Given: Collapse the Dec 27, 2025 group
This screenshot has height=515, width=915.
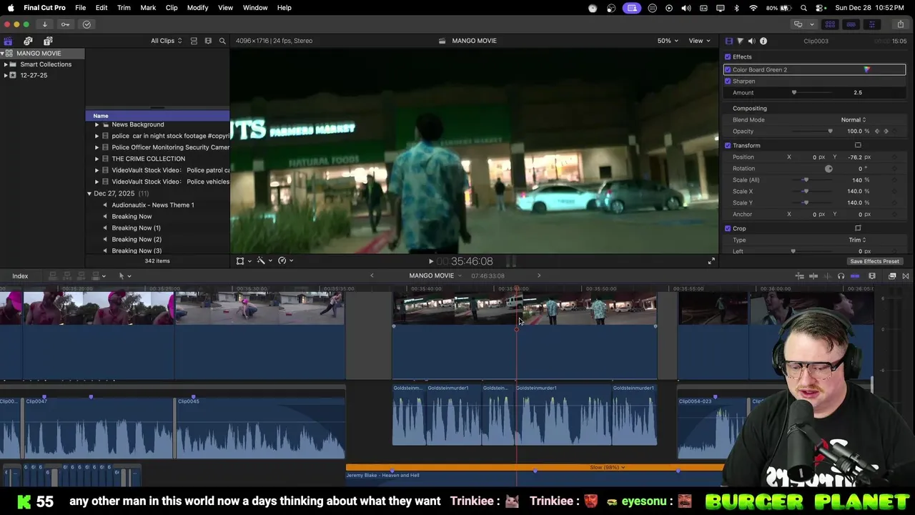Looking at the screenshot, I should point(89,194).
